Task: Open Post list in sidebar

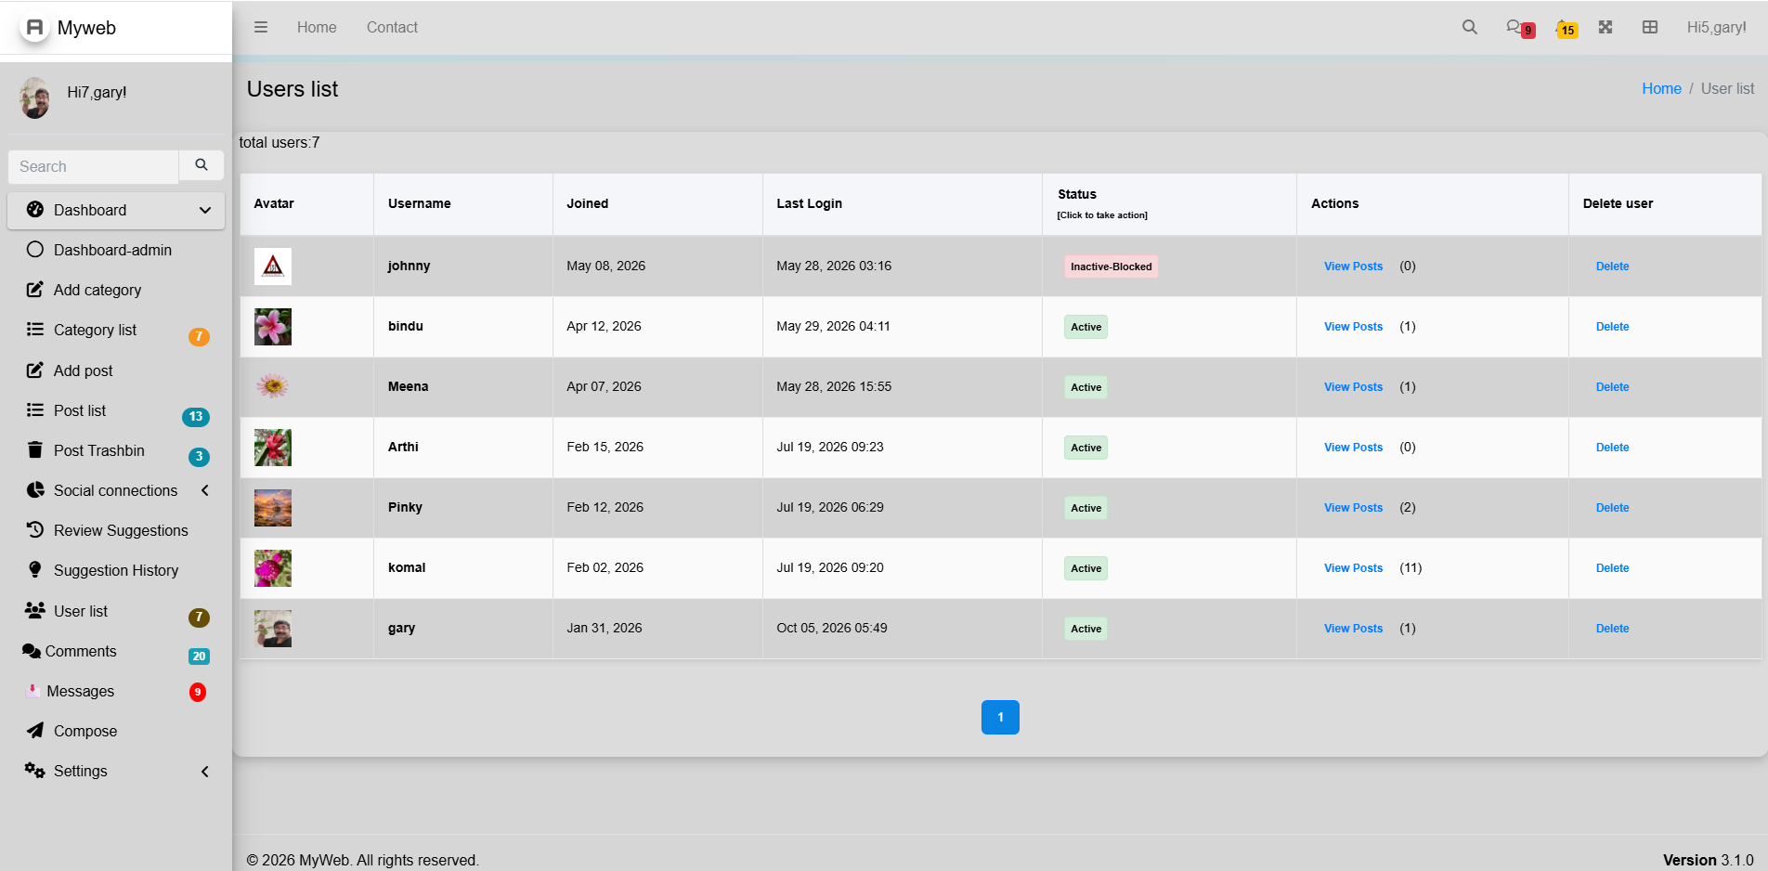Action: point(116,410)
